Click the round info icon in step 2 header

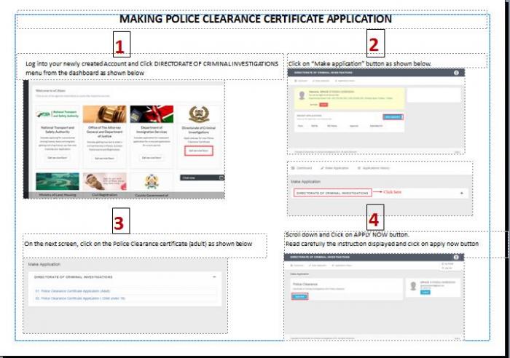[x=456, y=73]
